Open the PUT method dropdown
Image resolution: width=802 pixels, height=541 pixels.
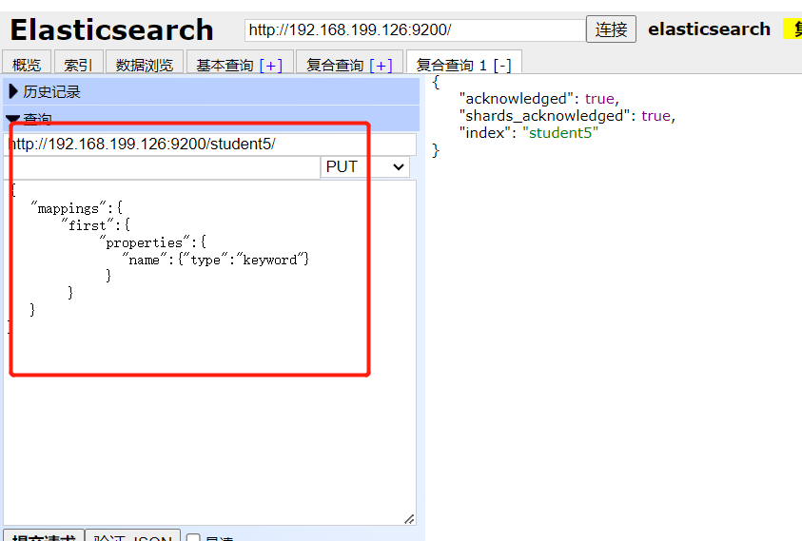click(x=365, y=167)
